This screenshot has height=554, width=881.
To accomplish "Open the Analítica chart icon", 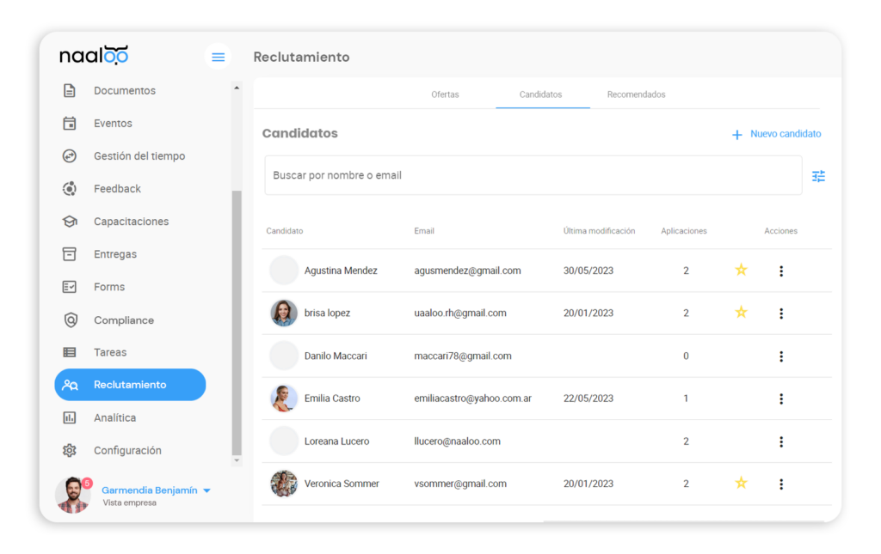I will point(69,417).
